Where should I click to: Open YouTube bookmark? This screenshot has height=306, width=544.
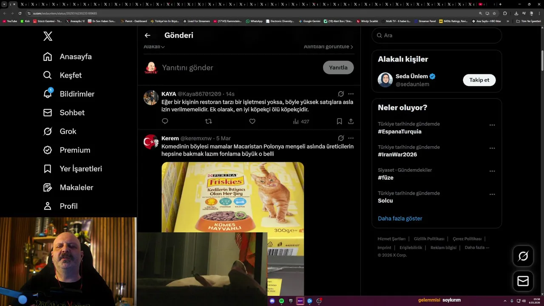click(x=10, y=21)
